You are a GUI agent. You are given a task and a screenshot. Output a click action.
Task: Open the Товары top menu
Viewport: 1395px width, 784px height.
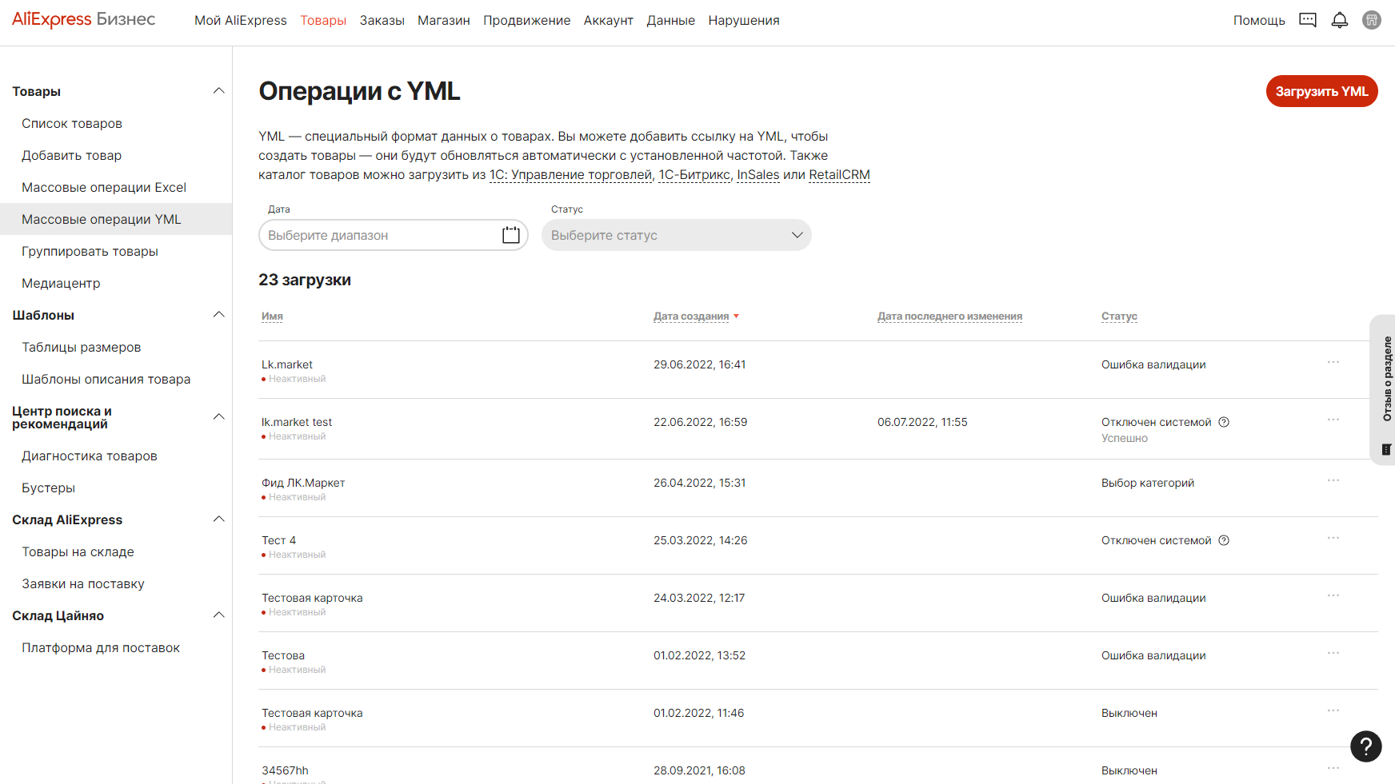[323, 20]
